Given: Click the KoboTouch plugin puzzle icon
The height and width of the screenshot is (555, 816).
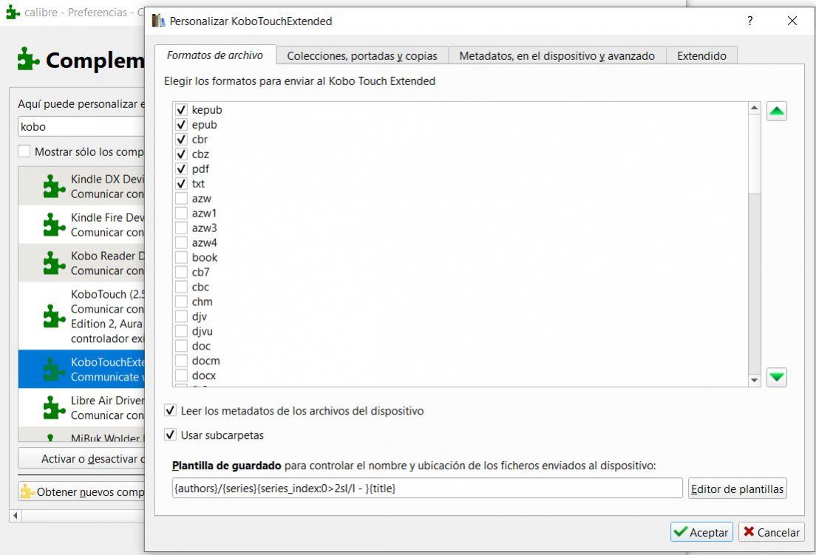Looking at the screenshot, I should (x=54, y=316).
